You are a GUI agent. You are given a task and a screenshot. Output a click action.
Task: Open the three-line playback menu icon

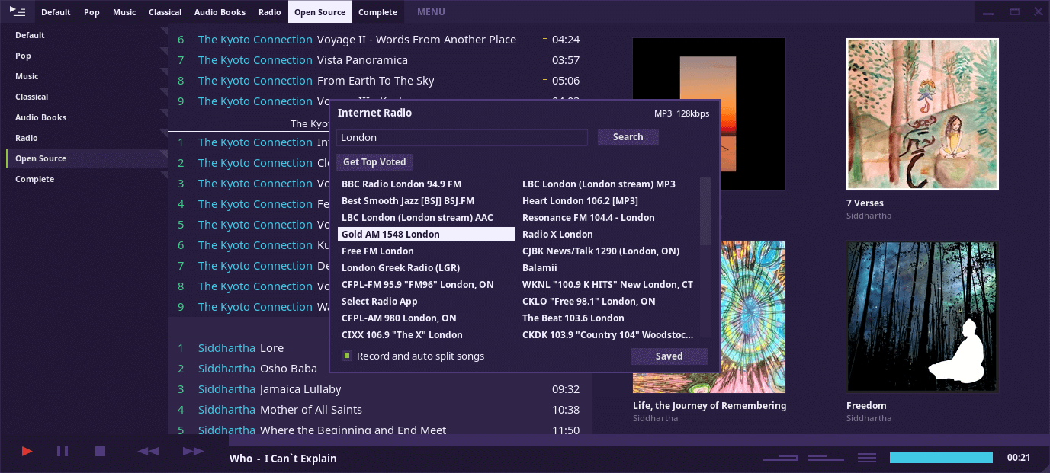click(867, 458)
